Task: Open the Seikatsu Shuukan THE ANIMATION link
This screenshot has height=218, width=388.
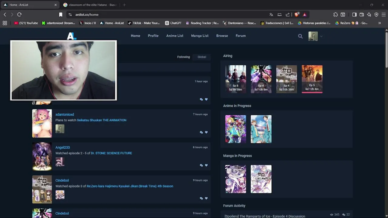Action: [102, 120]
